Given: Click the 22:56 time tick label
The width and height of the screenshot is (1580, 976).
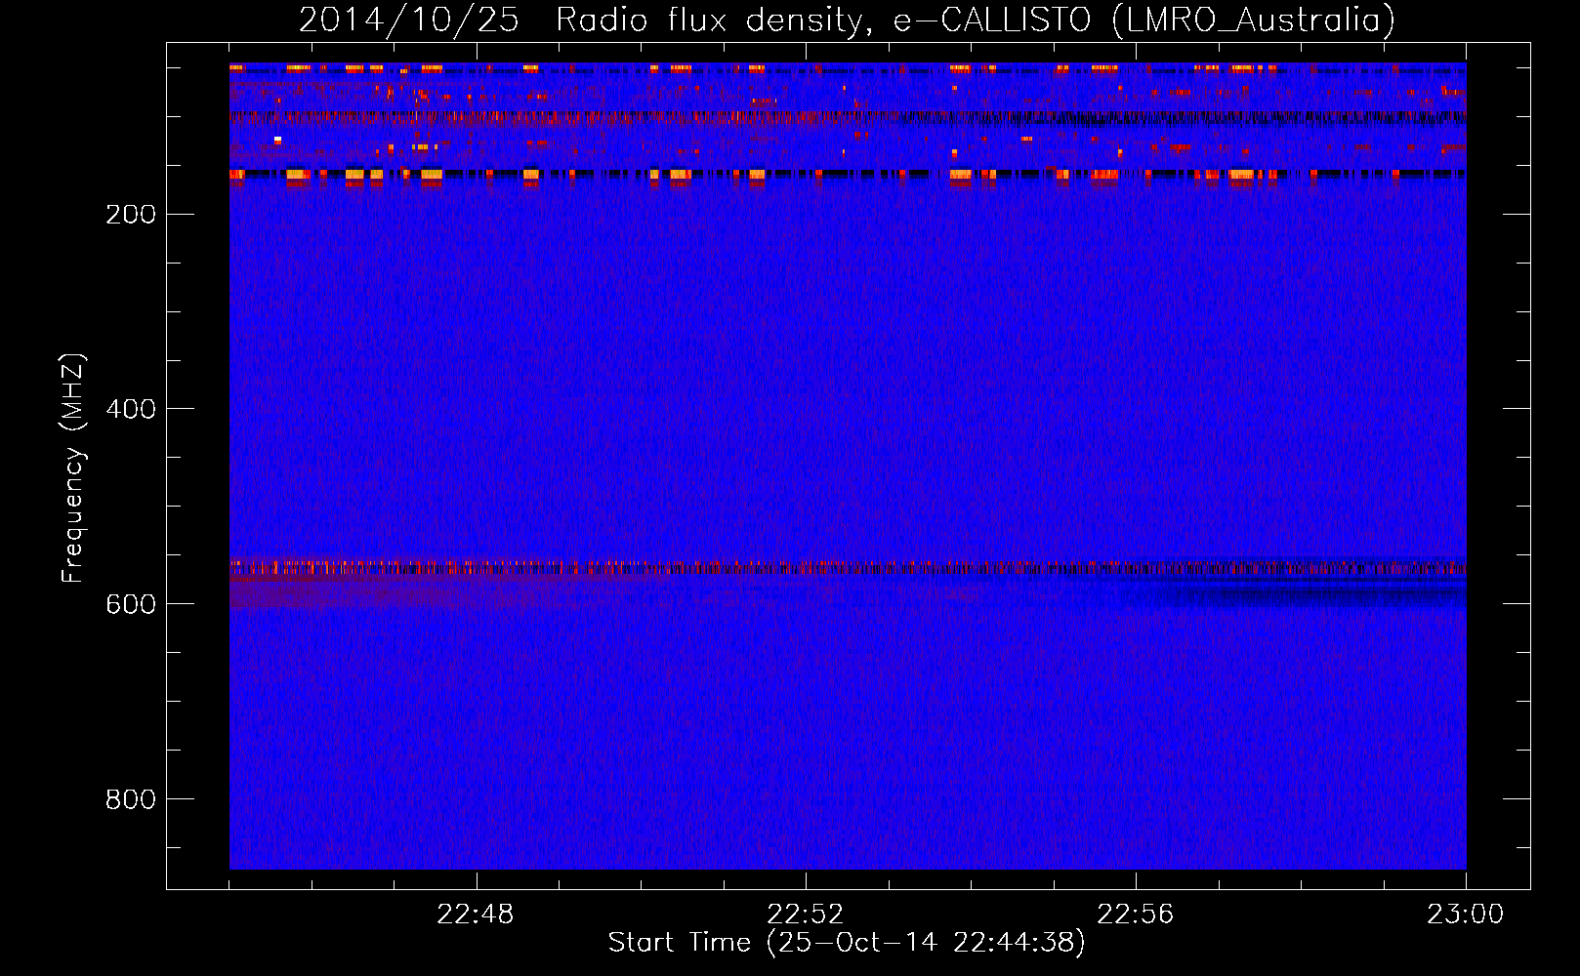Looking at the screenshot, I should (1136, 915).
